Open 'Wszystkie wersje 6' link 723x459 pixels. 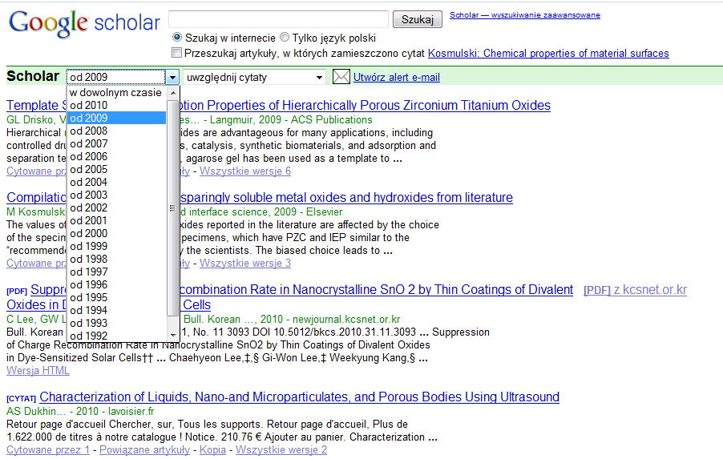tap(244, 171)
